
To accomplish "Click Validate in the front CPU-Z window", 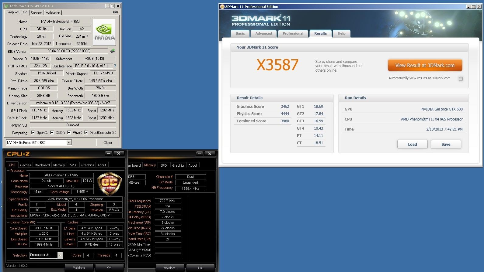I will tap(79, 268).
